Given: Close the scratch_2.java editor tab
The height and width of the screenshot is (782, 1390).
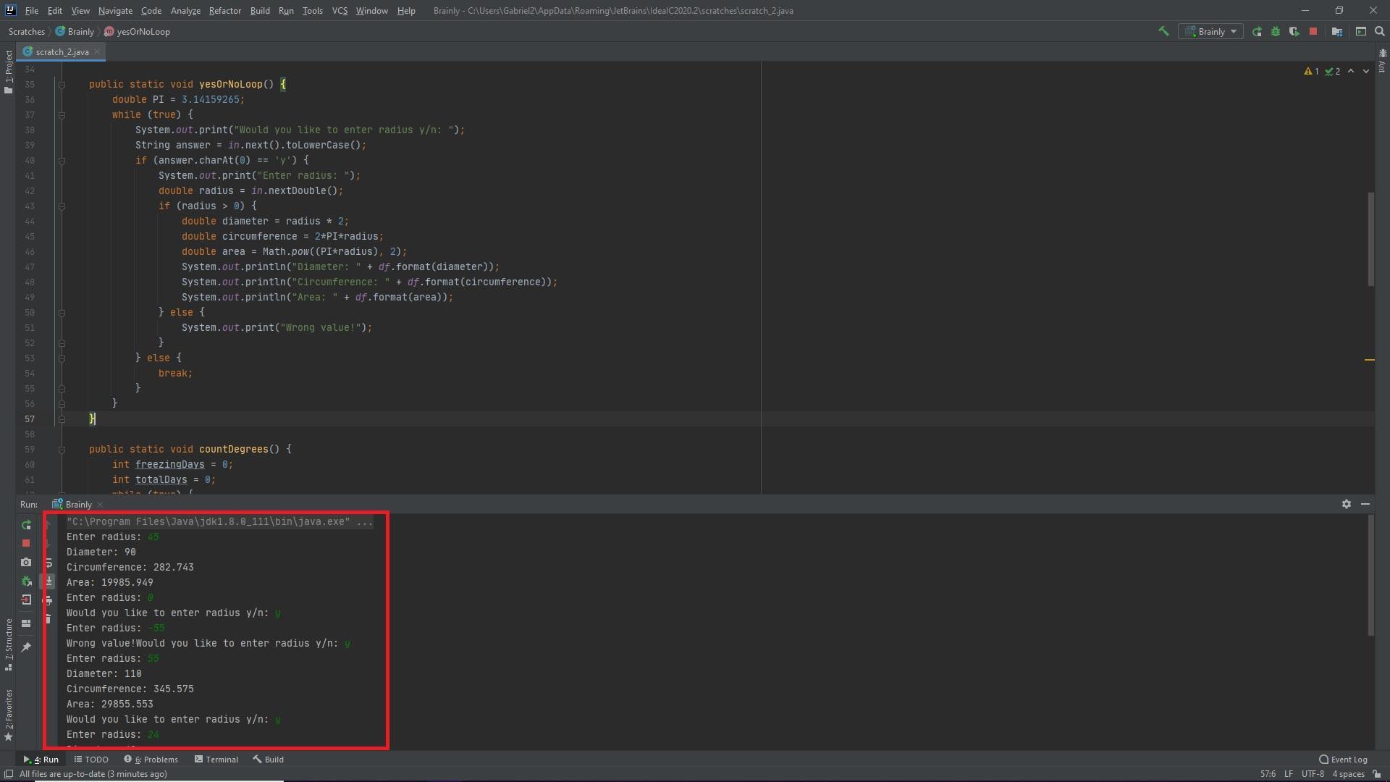Looking at the screenshot, I should click(x=97, y=51).
